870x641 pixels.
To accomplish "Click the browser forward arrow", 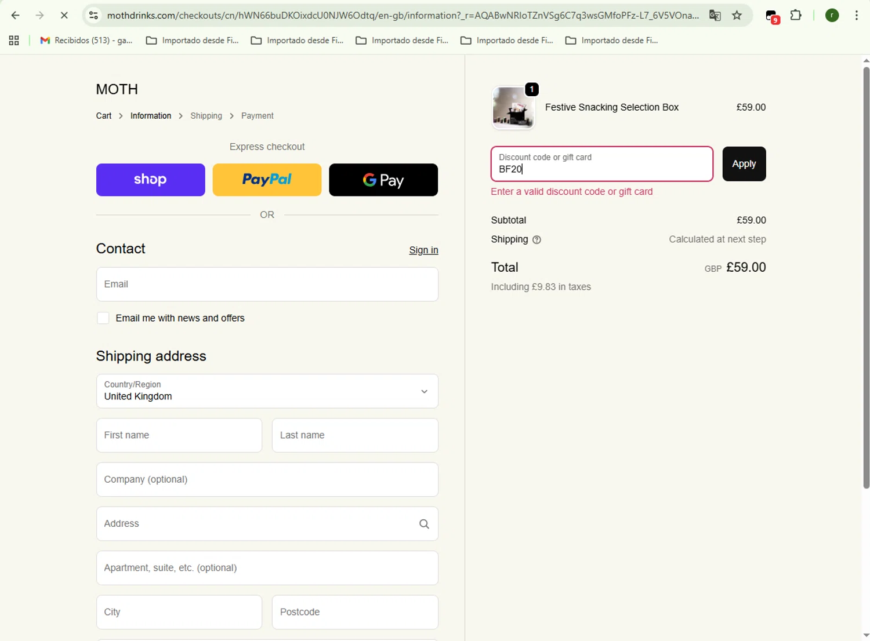I will click(x=39, y=16).
